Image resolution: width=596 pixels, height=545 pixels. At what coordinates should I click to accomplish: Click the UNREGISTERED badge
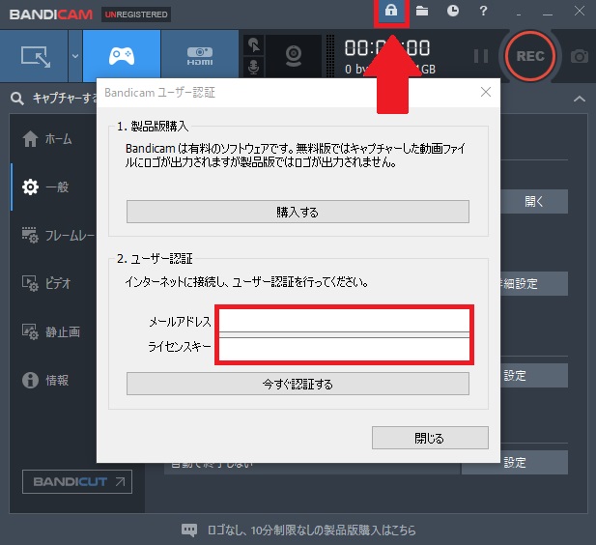[x=136, y=14]
